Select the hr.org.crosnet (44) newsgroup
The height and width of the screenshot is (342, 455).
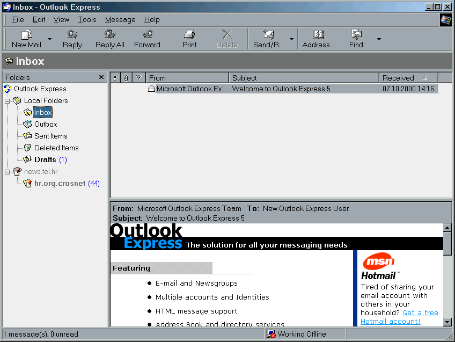pyautogui.click(x=67, y=183)
